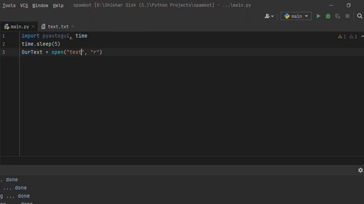Open the Help menu
The image size is (364, 204).
pyautogui.click(x=58, y=6)
